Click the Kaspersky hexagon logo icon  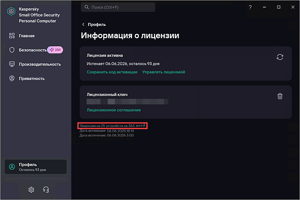coord(11,12)
